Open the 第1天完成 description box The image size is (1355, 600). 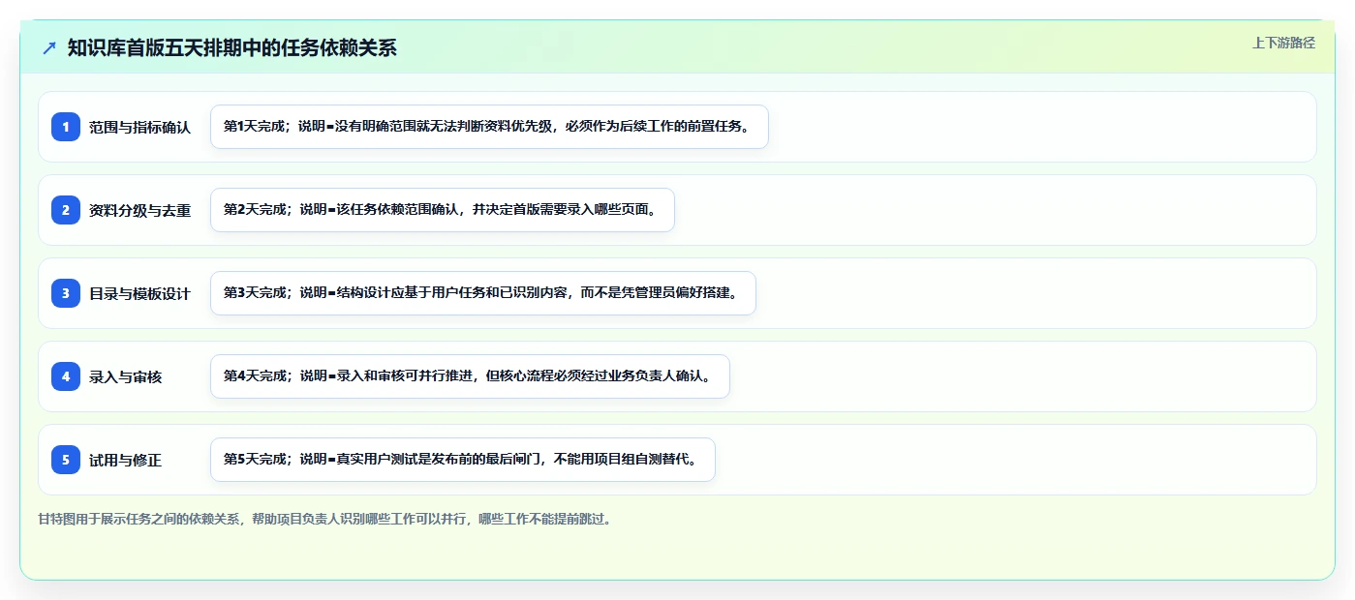click(x=489, y=127)
